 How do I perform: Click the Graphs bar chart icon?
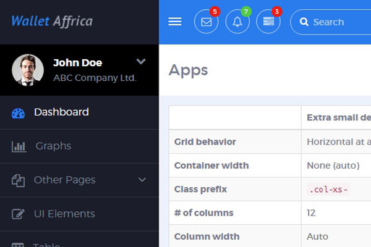(x=19, y=146)
